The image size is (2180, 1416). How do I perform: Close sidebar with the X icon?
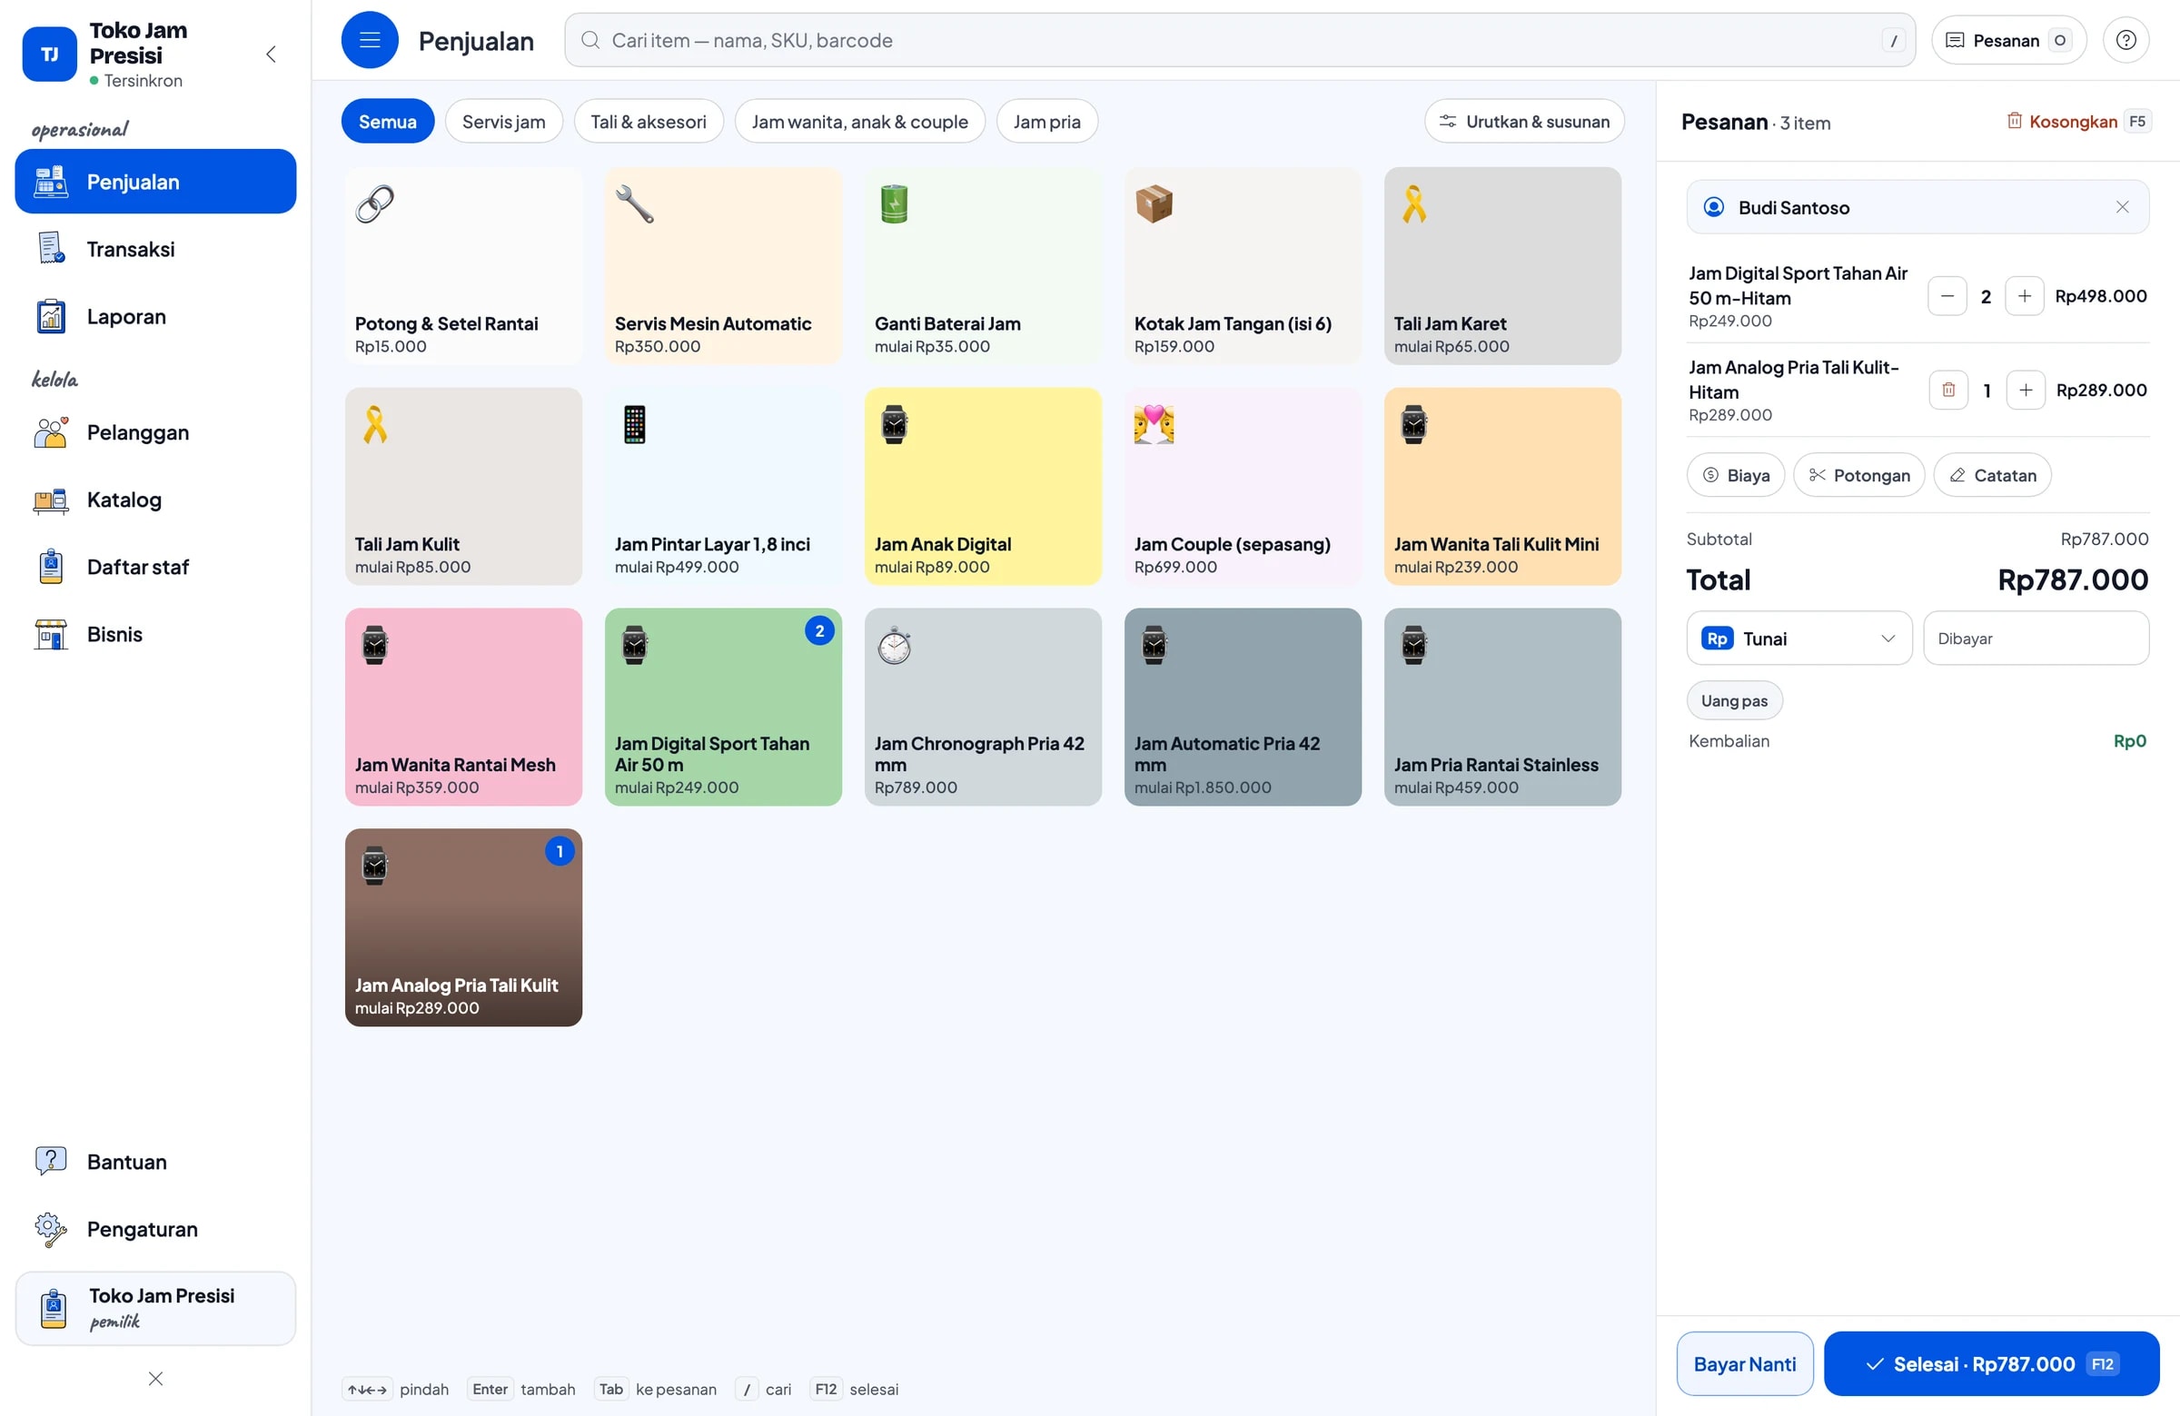click(x=155, y=1379)
